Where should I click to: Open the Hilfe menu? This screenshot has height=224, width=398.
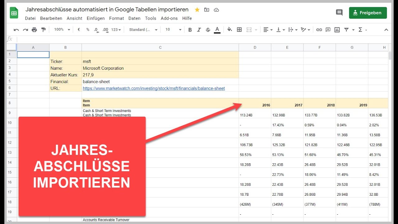pos(187,18)
